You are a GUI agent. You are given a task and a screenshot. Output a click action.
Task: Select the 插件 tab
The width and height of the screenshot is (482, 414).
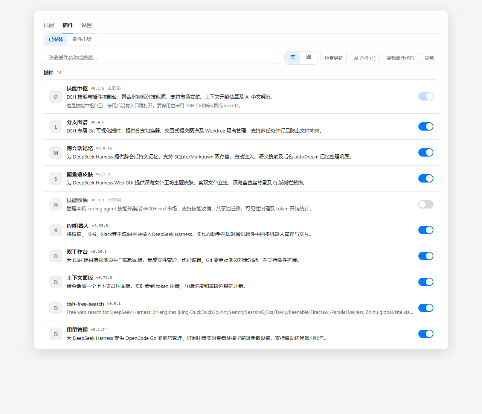click(x=68, y=25)
